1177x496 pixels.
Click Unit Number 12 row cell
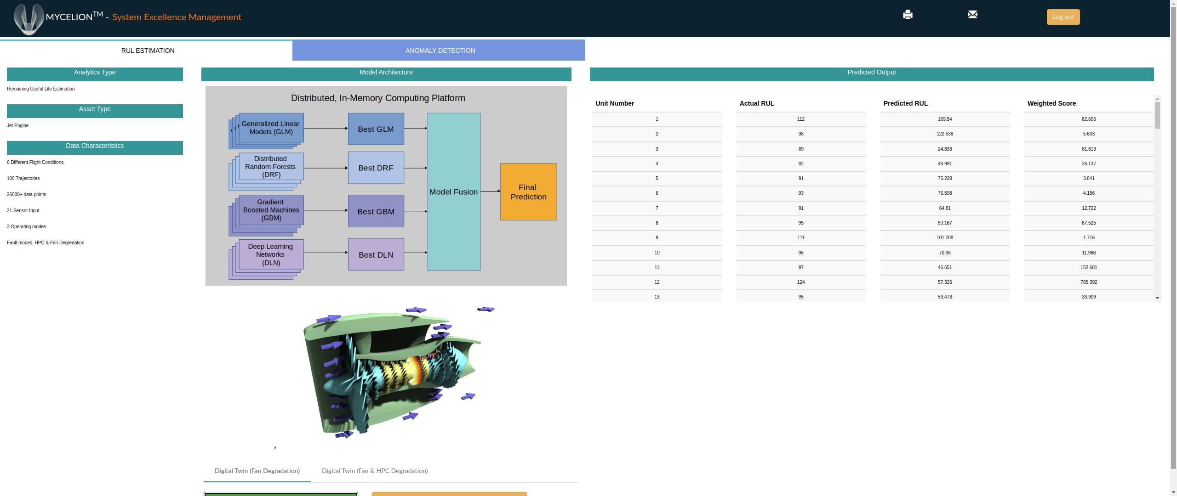pyautogui.click(x=657, y=282)
